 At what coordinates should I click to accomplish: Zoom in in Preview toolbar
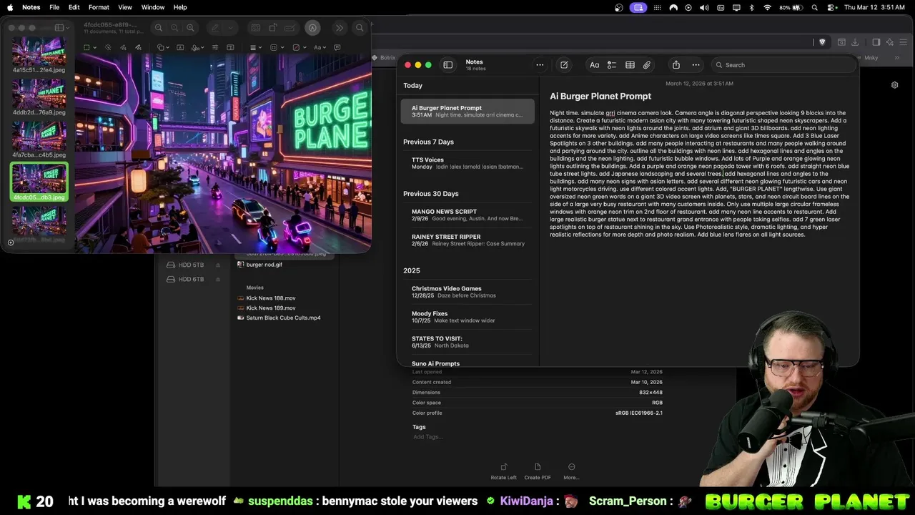point(190,28)
